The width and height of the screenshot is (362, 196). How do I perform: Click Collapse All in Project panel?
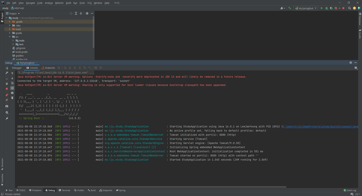[x=81, y=14]
